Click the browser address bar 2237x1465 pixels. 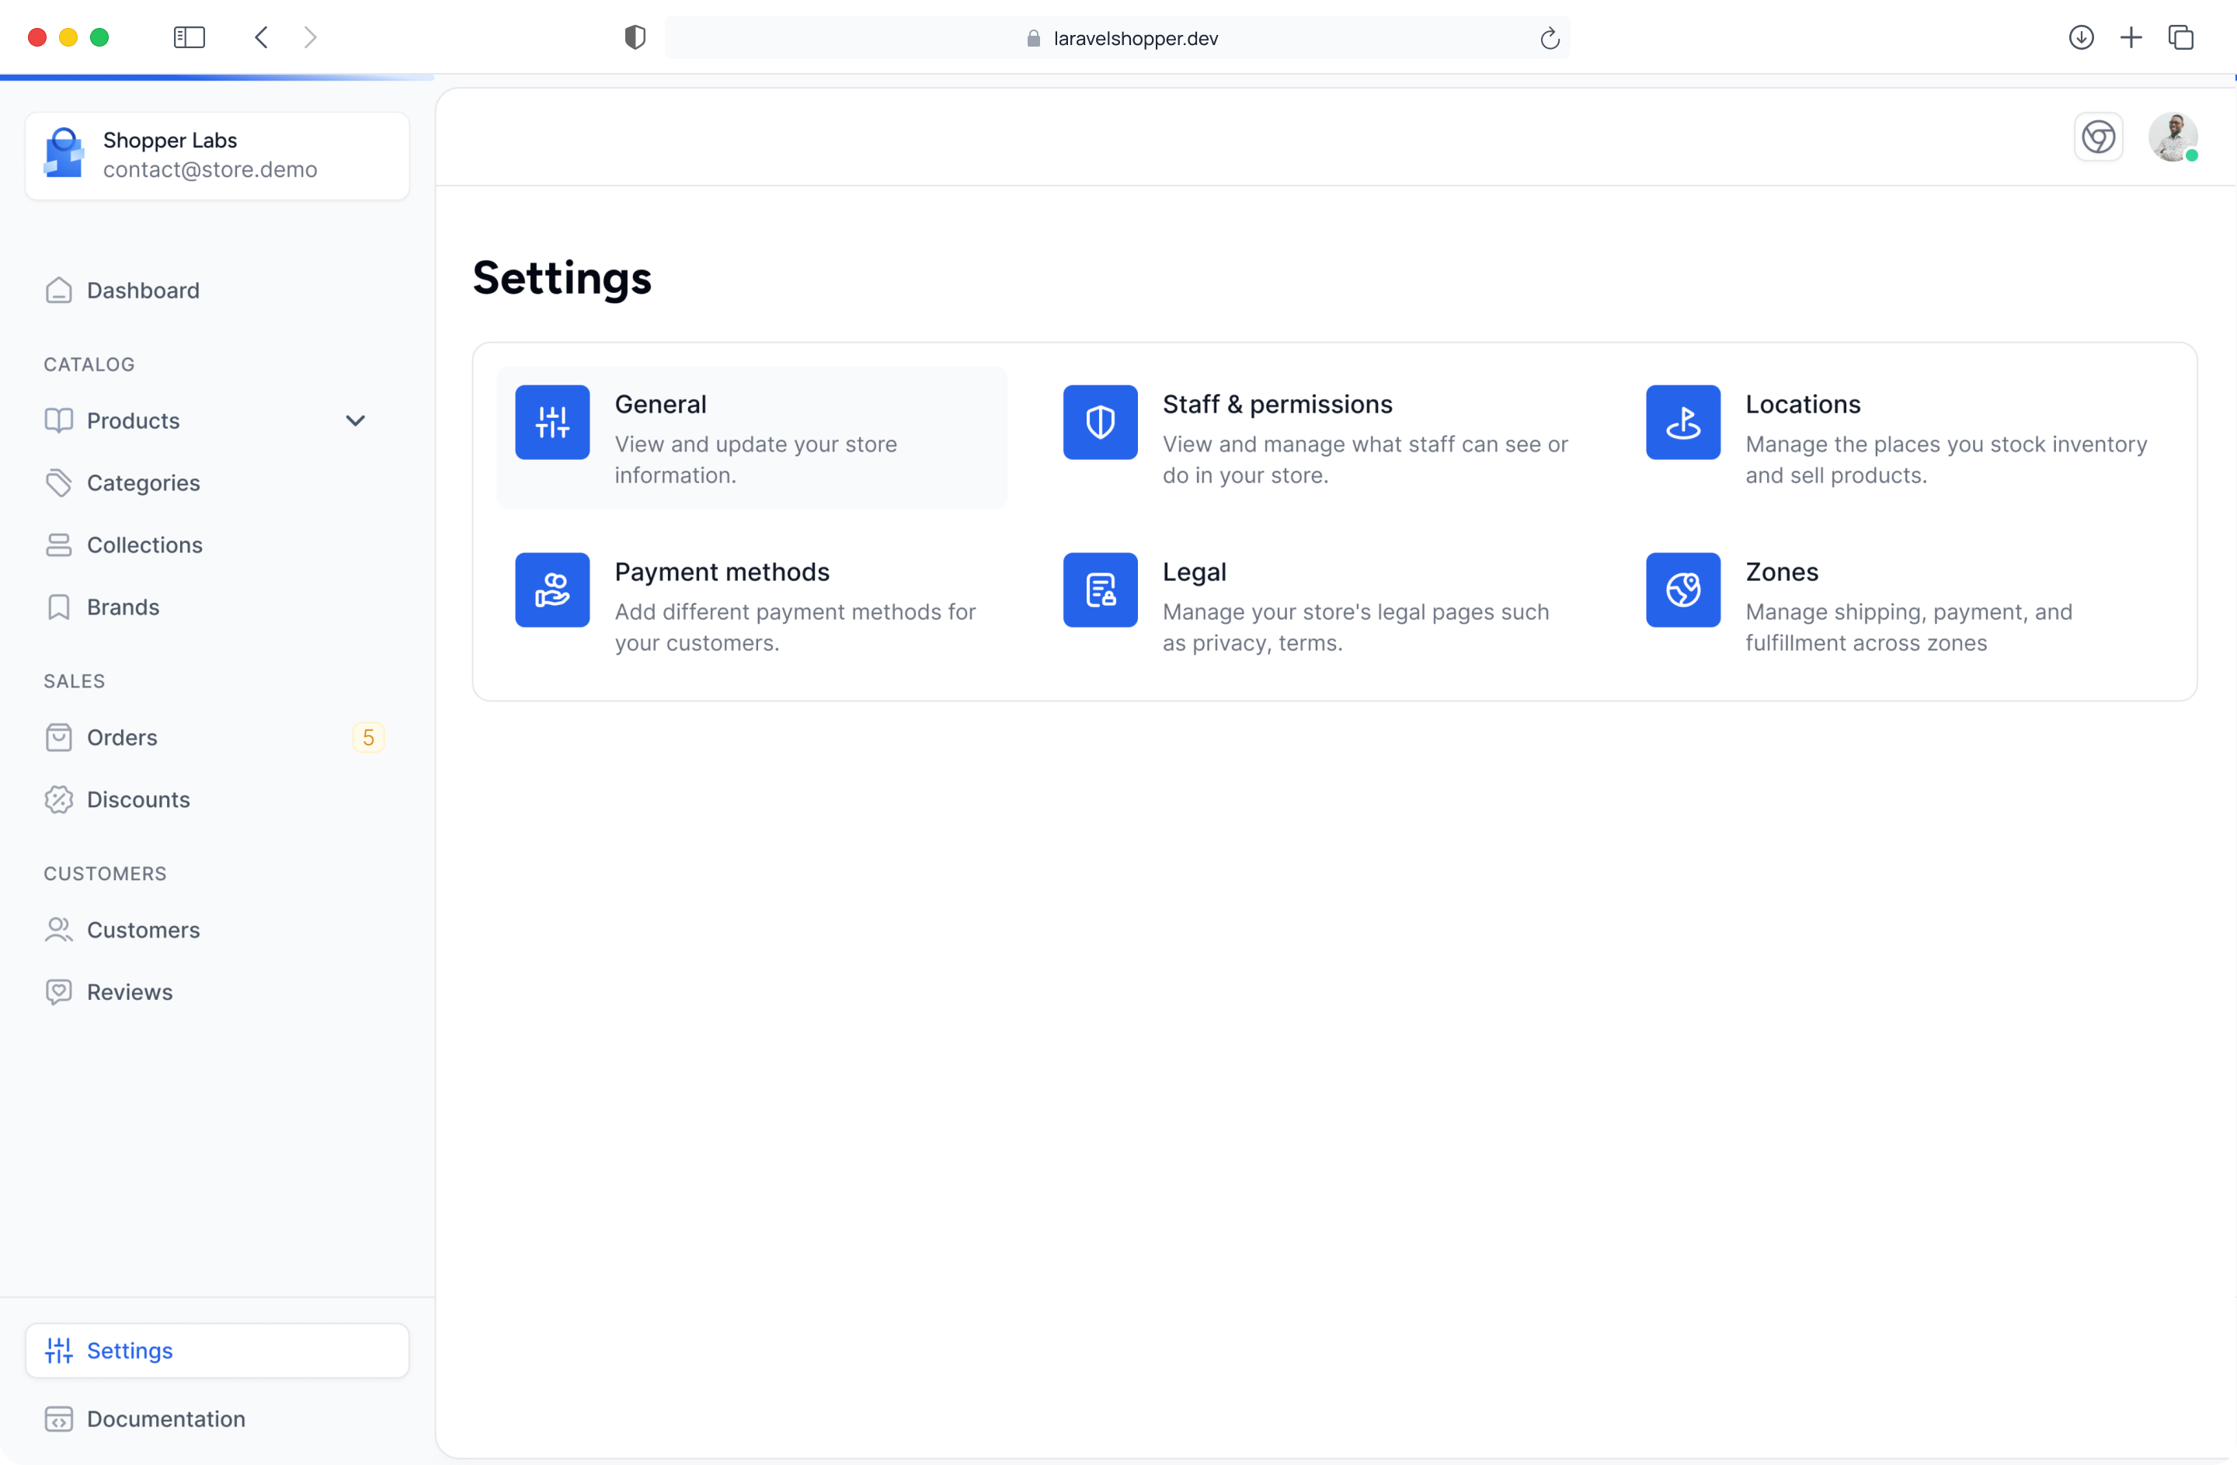point(1135,39)
